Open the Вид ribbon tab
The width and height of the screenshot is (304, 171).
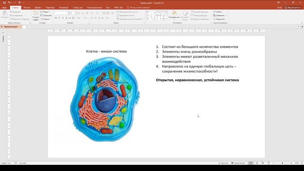[108, 8]
